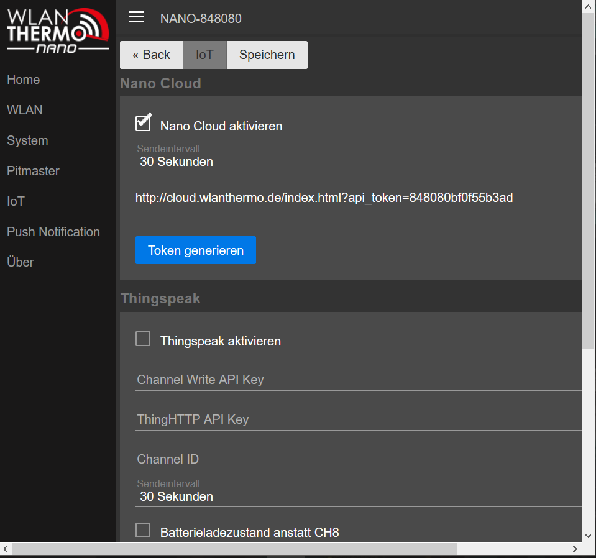Enable the Thingspeak aktivieren checkbox
This screenshot has height=558, width=596.
tap(143, 339)
